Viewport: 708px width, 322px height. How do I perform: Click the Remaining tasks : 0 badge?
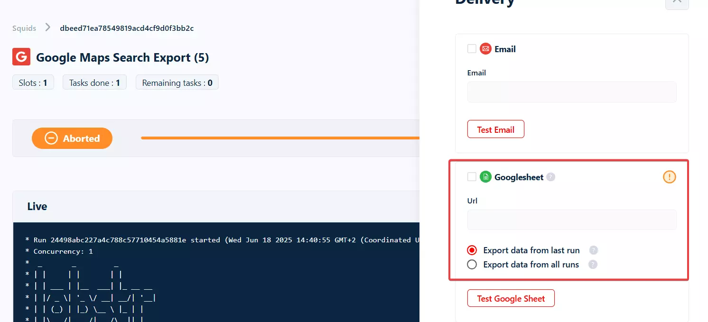(177, 83)
